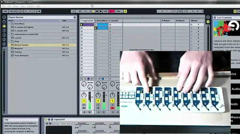Toggle the Draw Mode pencil icon
The height and width of the screenshot is (134, 240).
(x=125, y=11)
